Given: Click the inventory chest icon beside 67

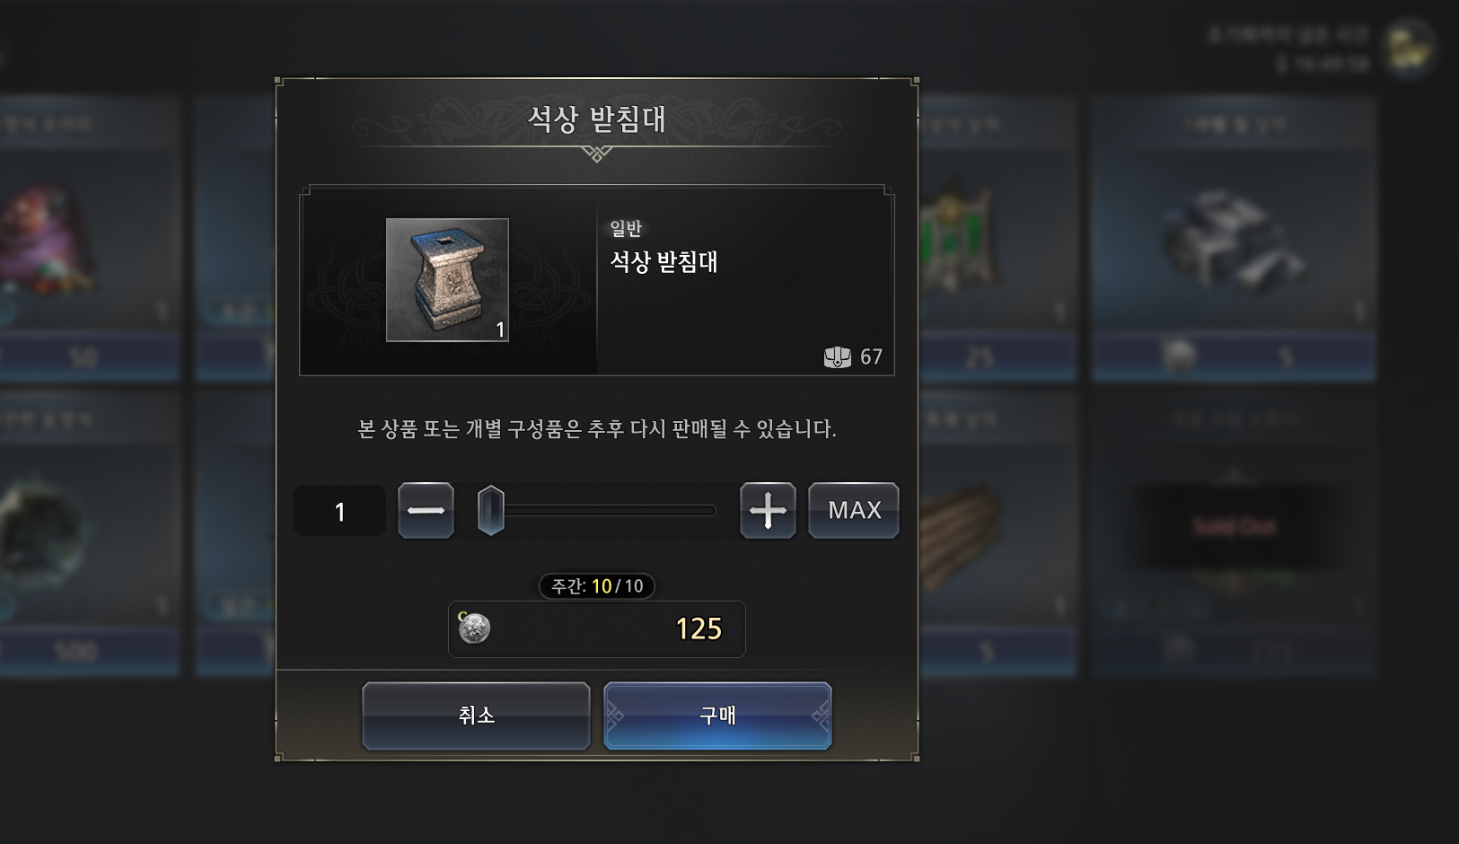Looking at the screenshot, I should pyautogui.click(x=837, y=357).
